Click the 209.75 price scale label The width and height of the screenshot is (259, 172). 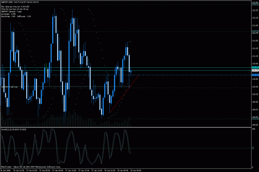point(255,110)
